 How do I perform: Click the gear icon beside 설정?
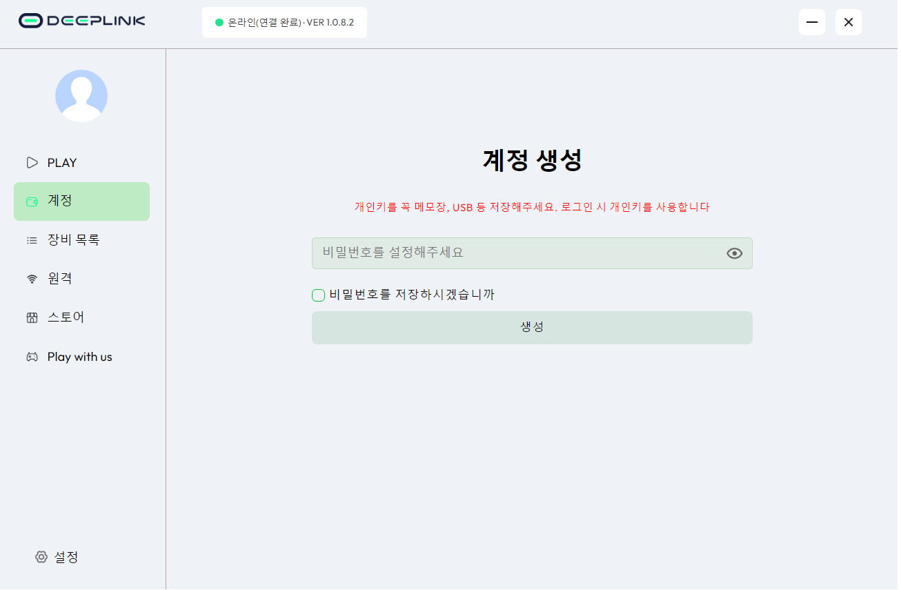[x=41, y=557]
